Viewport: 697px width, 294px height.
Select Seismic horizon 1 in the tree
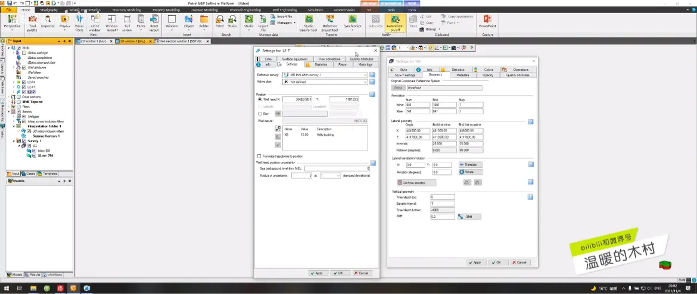46,136
